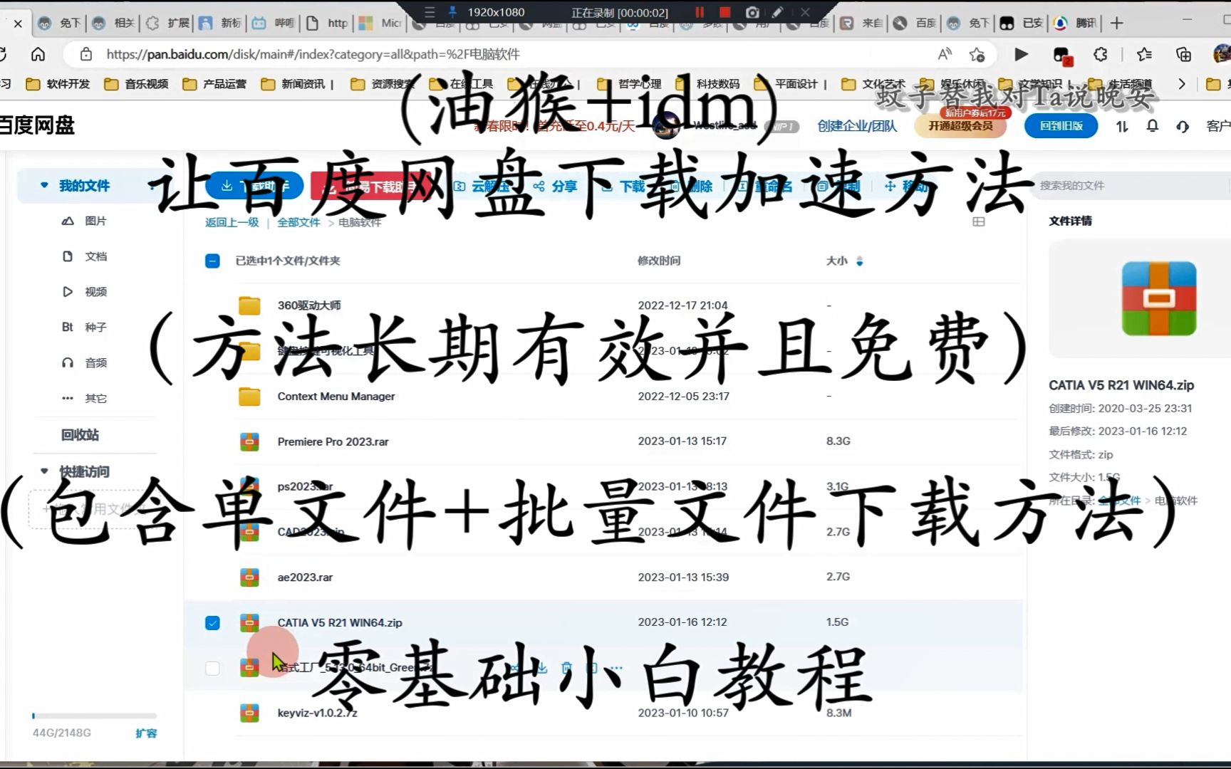Collapse the 我的文件 tree section
Image resolution: width=1231 pixels, height=769 pixels.
[44, 185]
